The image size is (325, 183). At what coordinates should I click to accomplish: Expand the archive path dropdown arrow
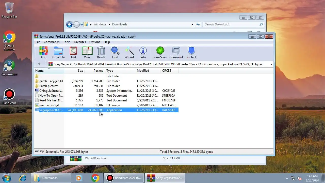pyautogui.click(x=271, y=64)
